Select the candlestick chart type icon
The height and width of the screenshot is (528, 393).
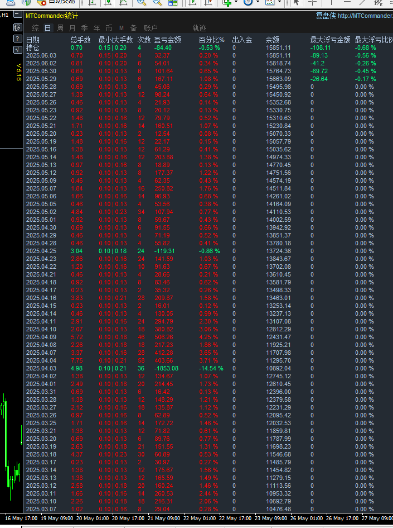point(108,2)
